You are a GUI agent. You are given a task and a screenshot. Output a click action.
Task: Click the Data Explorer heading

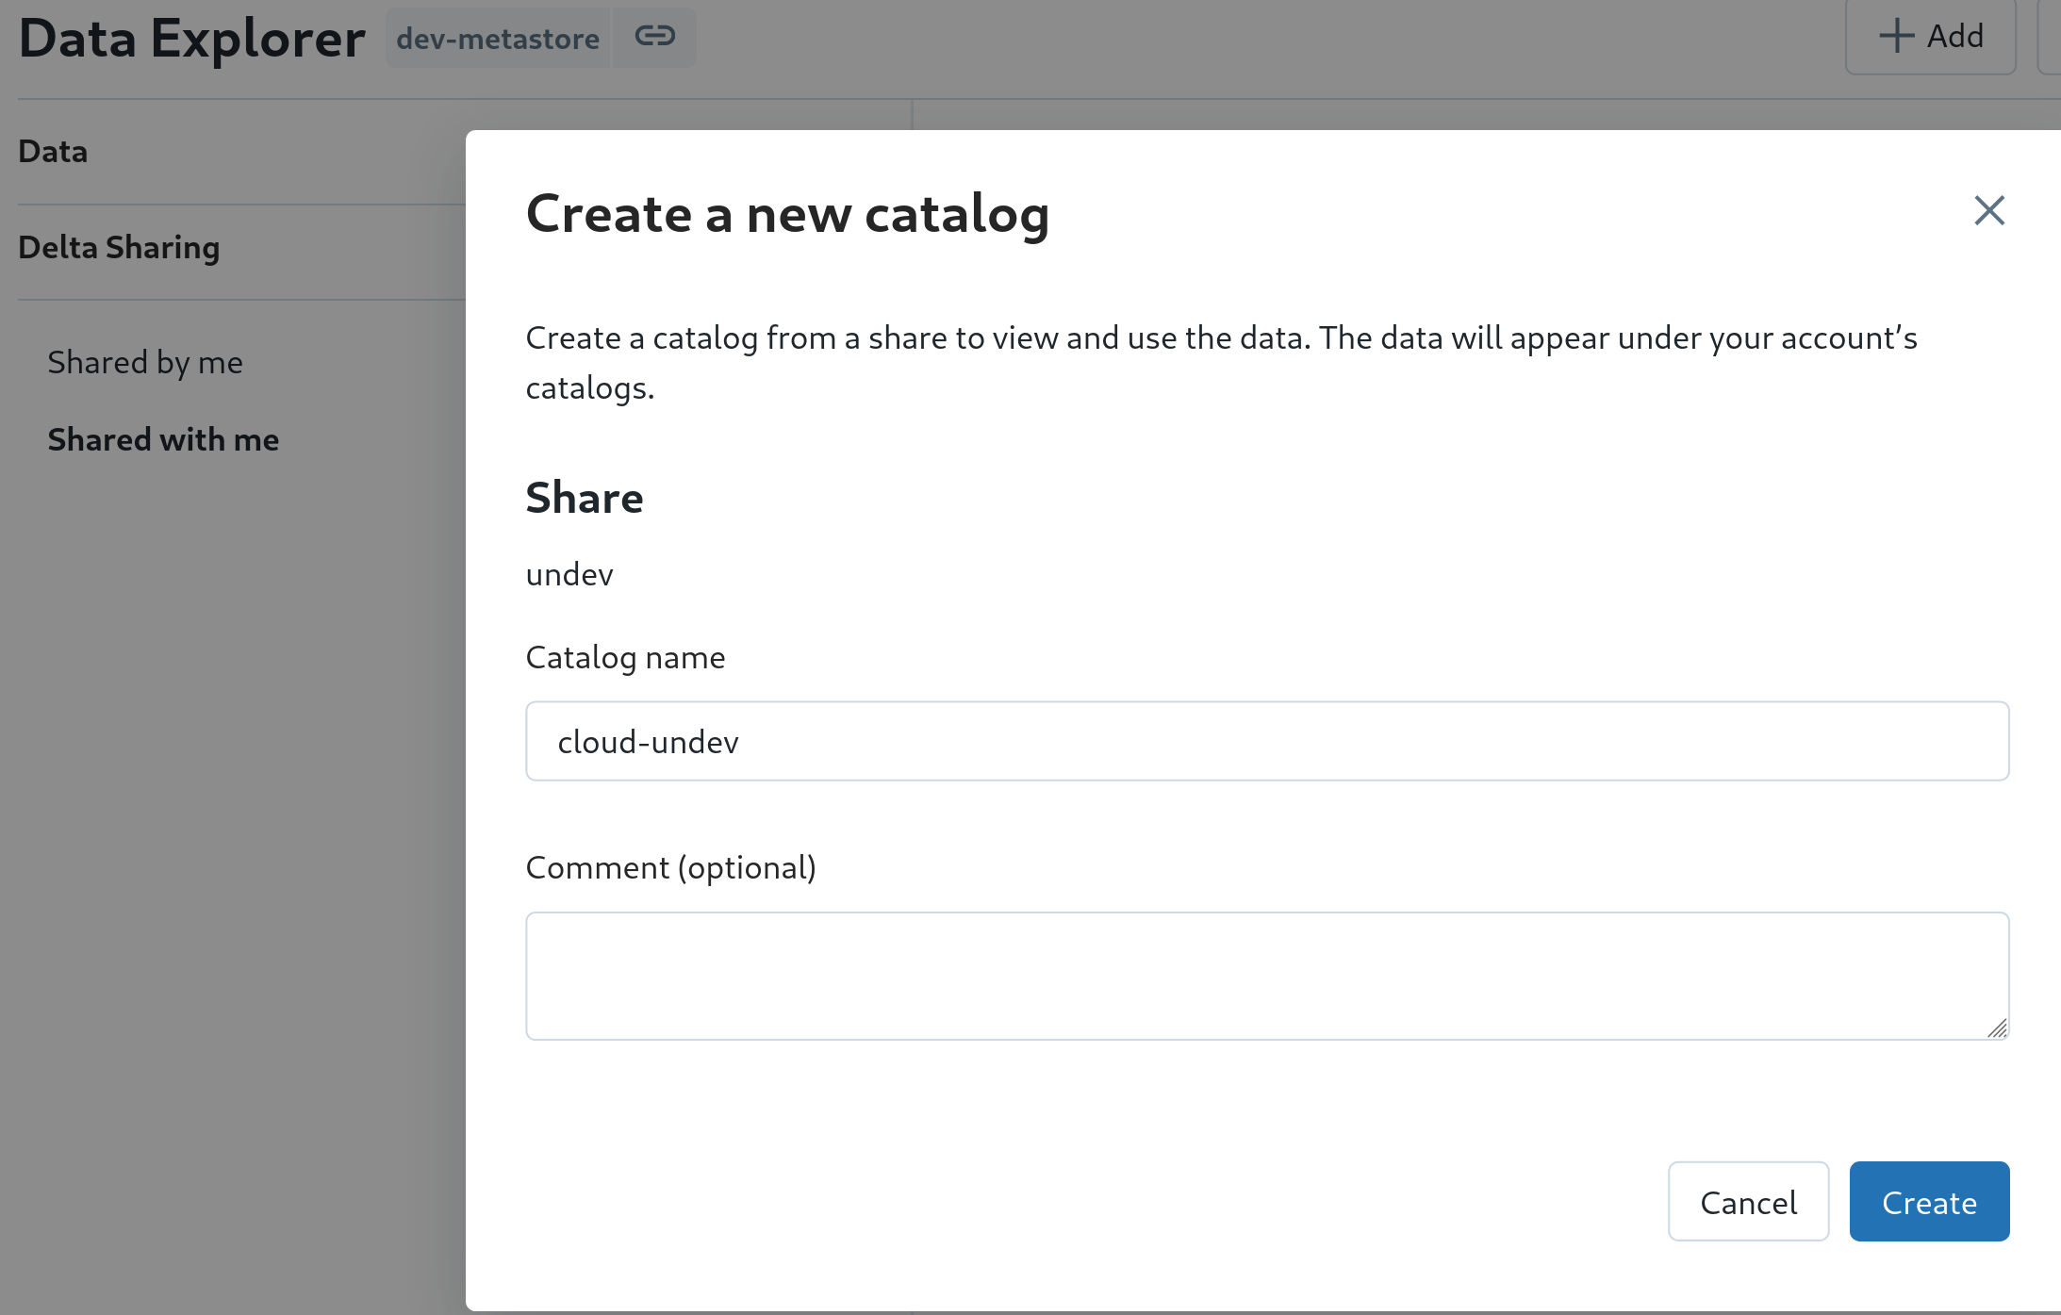(191, 38)
